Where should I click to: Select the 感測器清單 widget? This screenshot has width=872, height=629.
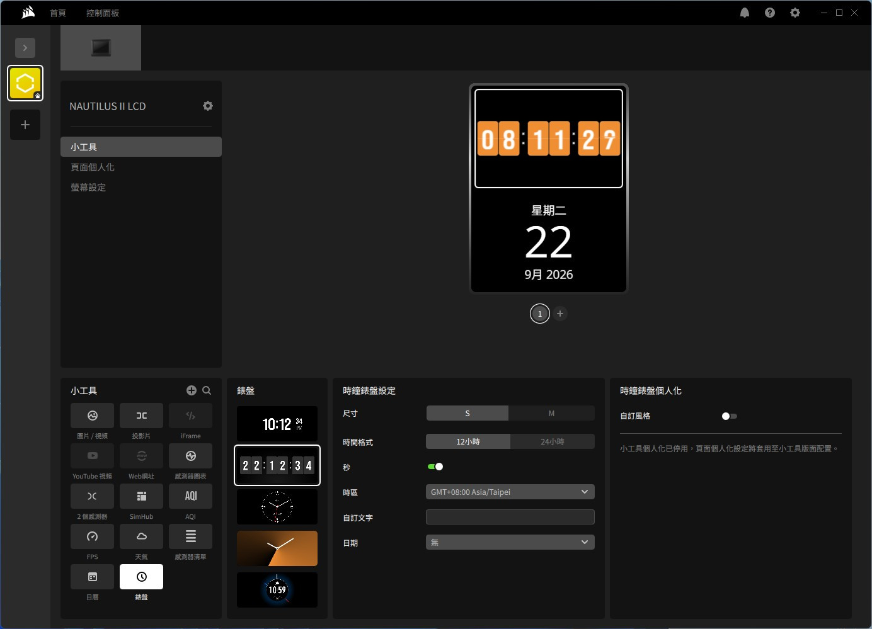pyautogui.click(x=191, y=536)
